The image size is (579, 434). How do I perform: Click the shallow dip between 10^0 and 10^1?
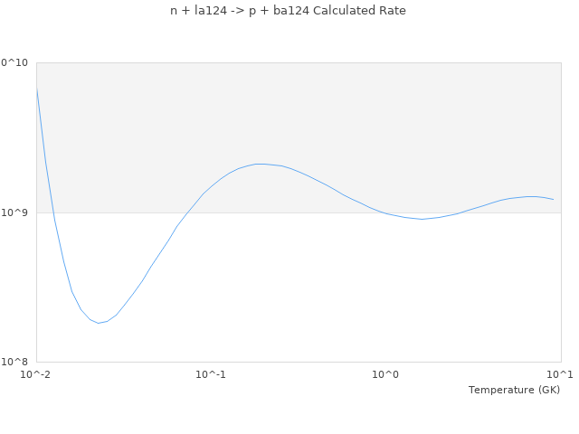tap(422, 219)
